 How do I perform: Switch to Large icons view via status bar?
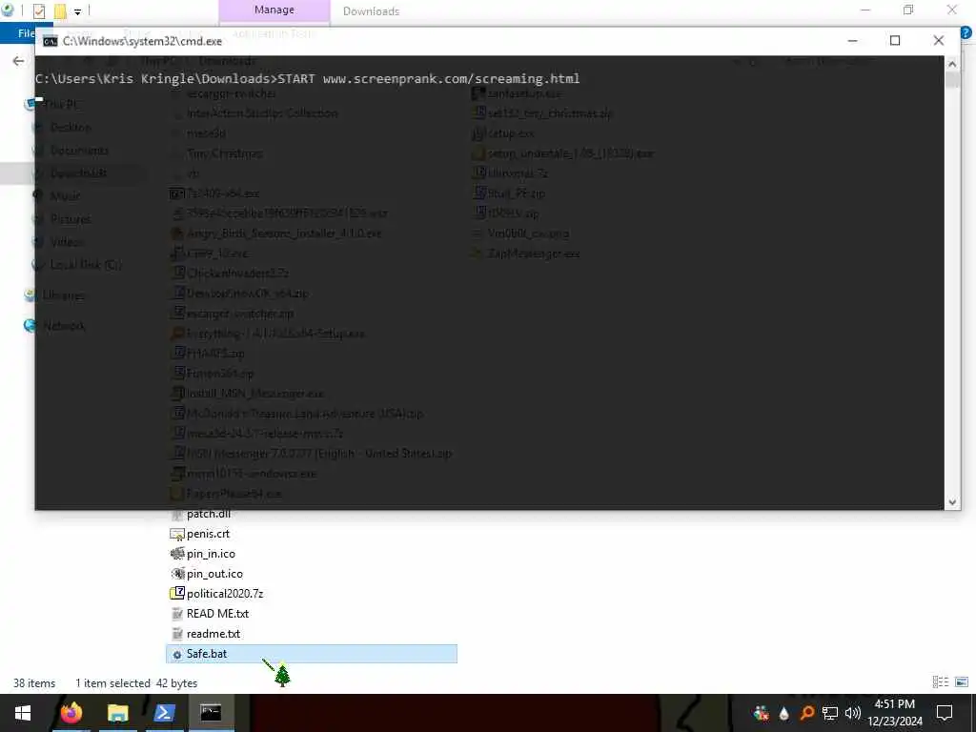click(x=961, y=682)
